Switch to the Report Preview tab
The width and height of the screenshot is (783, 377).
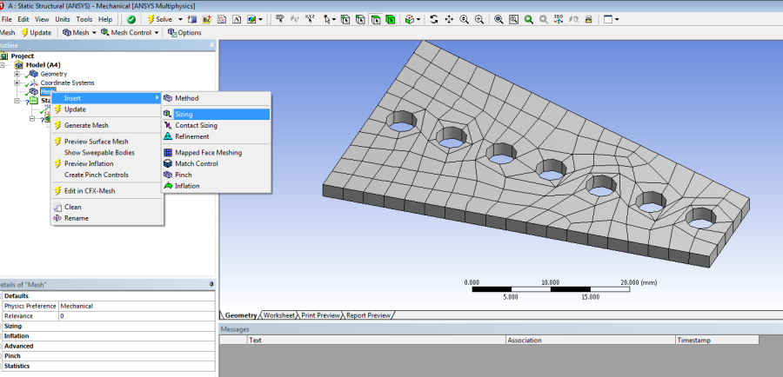(369, 315)
